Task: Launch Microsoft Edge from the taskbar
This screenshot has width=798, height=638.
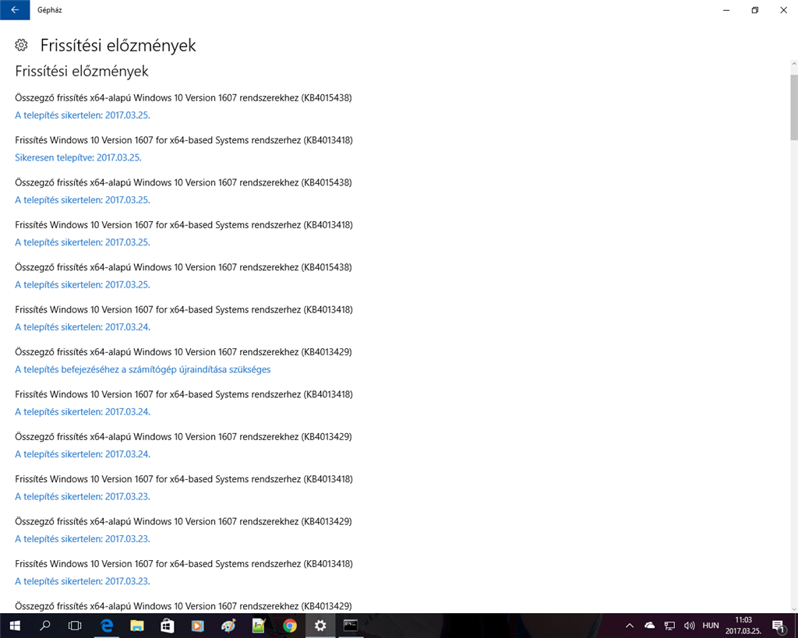Action: (106, 626)
